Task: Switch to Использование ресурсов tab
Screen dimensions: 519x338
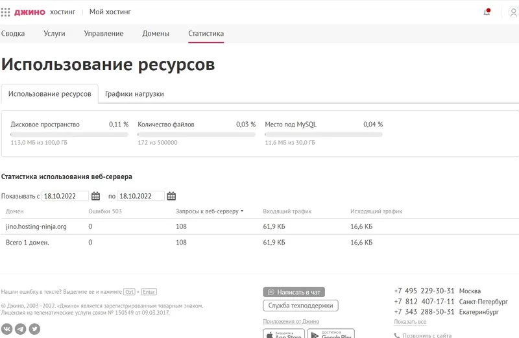Action: tap(50, 93)
